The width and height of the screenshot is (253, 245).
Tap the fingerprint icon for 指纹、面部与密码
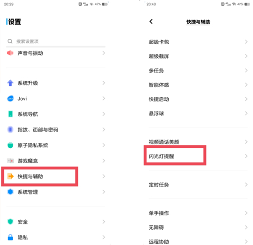tap(11, 130)
